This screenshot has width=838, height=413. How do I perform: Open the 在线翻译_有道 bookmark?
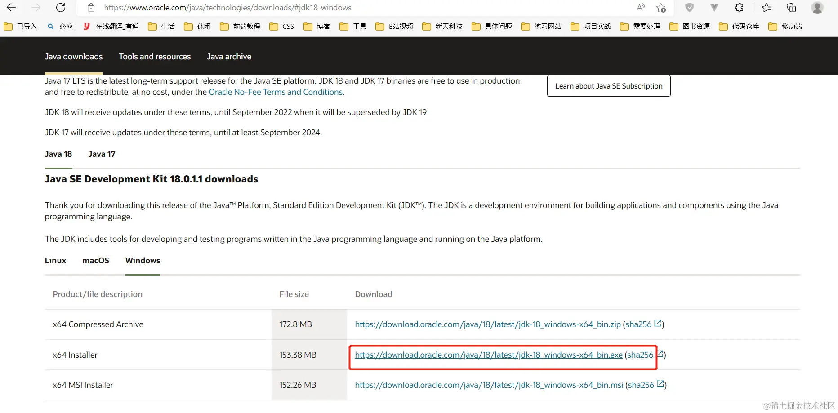pos(111,27)
